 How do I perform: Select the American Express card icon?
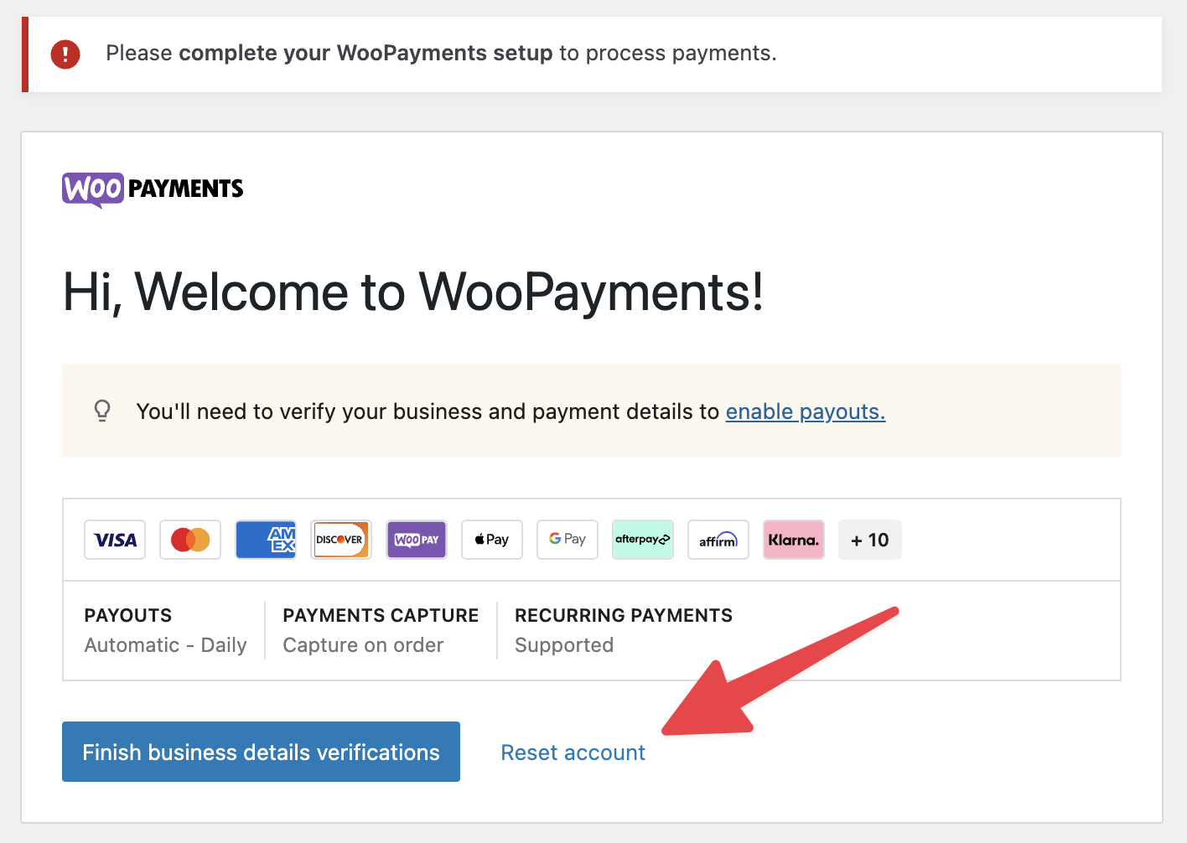265,540
